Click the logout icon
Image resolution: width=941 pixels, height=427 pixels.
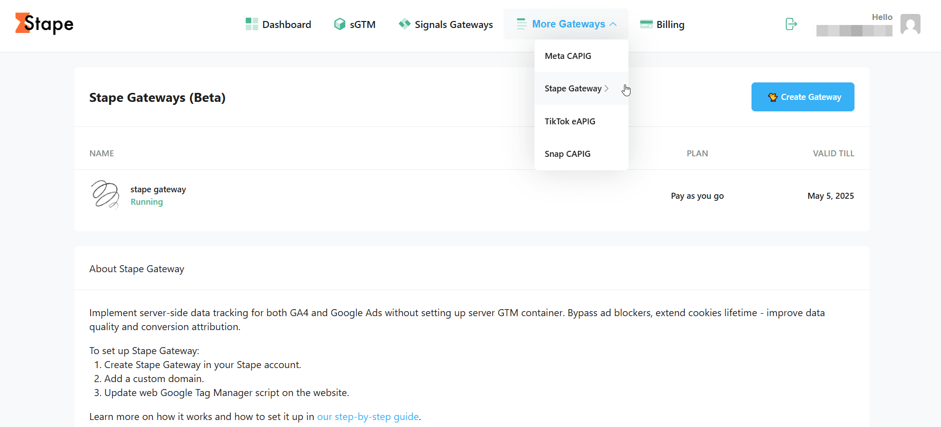pos(791,24)
